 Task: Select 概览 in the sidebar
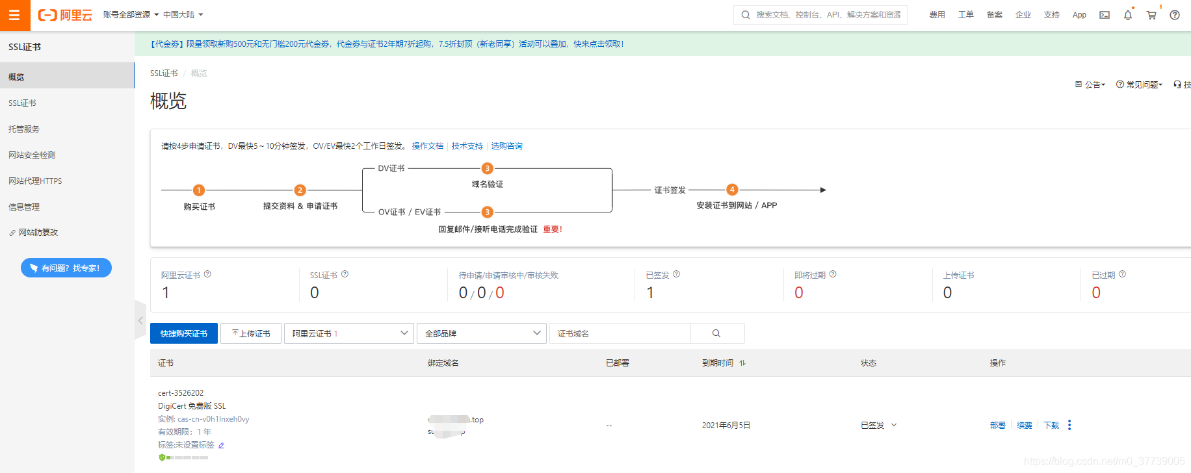click(x=67, y=77)
